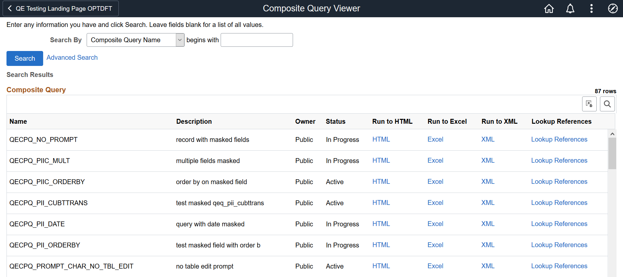Image resolution: width=623 pixels, height=277 pixels.
Task: Open Lookup References for QECPQ_PII_ORDERBY
Action: (559, 245)
